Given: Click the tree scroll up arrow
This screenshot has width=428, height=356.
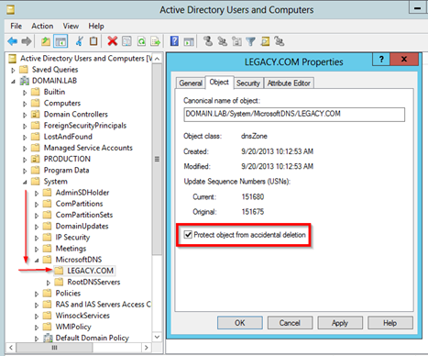Looking at the screenshot, I should pos(157,59).
